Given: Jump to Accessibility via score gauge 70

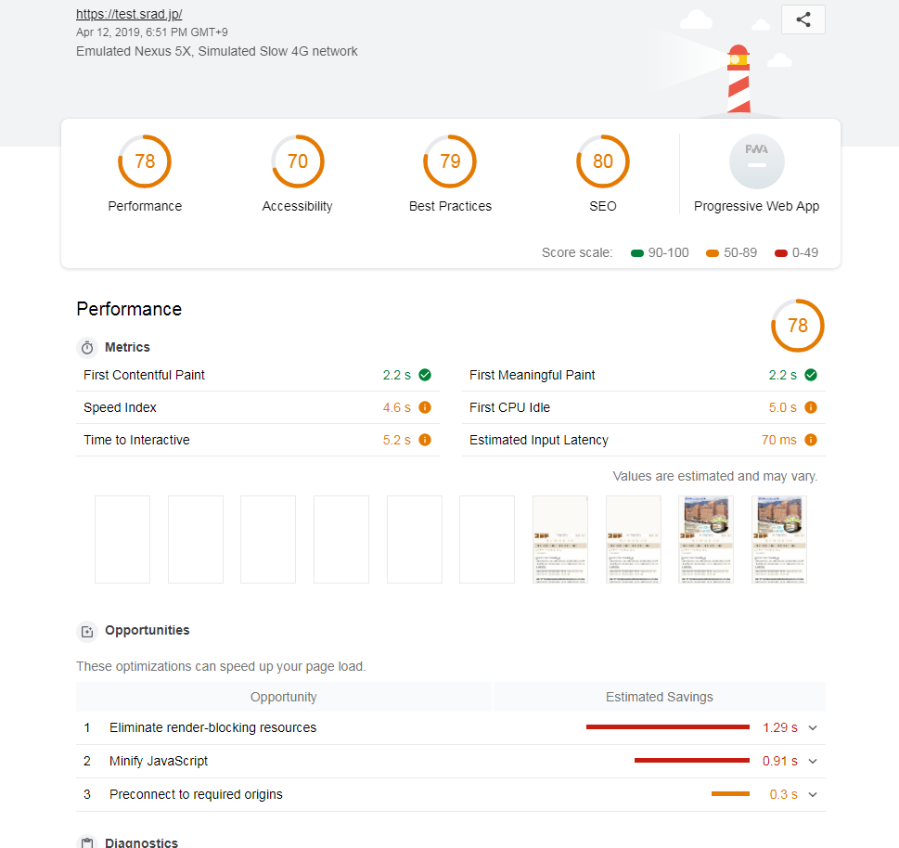Looking at the screenshot, I should point(297,161).
